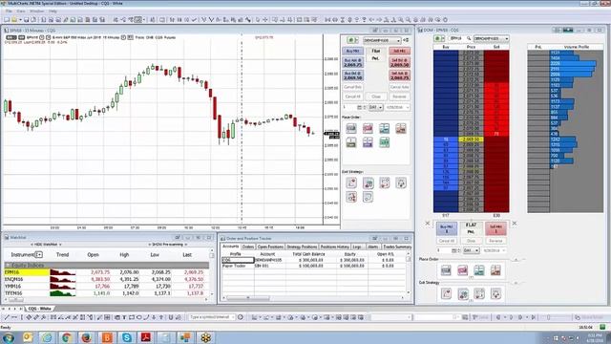This screenshot has height=344, width=611.
Task: Collapse Exit Strategy section in DOM window
Action: (516, 283)
